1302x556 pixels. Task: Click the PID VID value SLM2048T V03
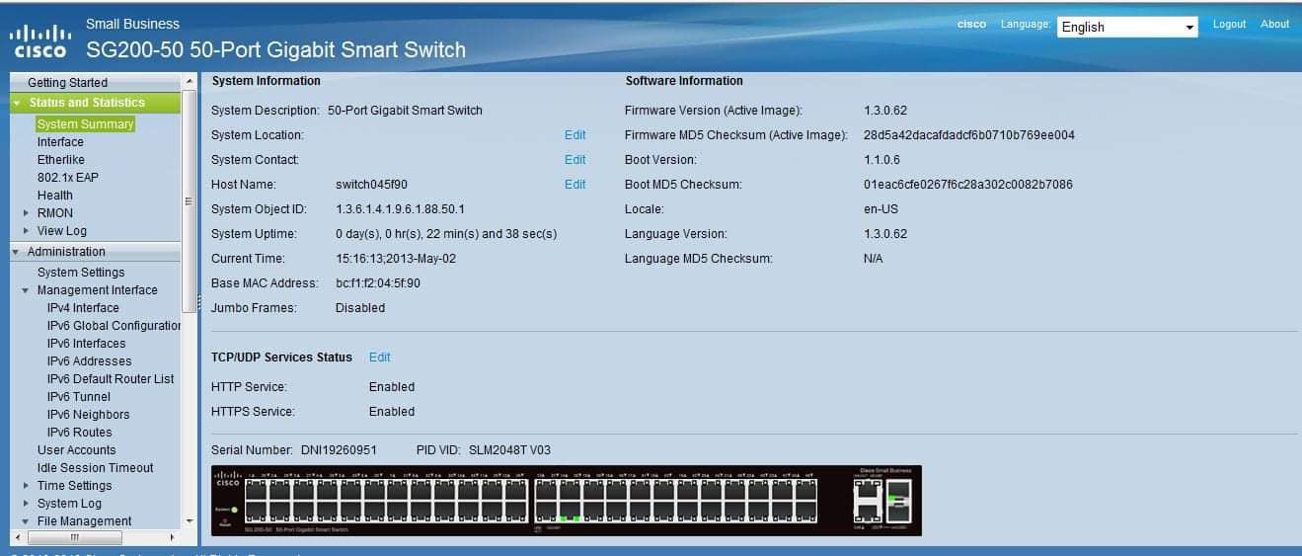(509, 450)
